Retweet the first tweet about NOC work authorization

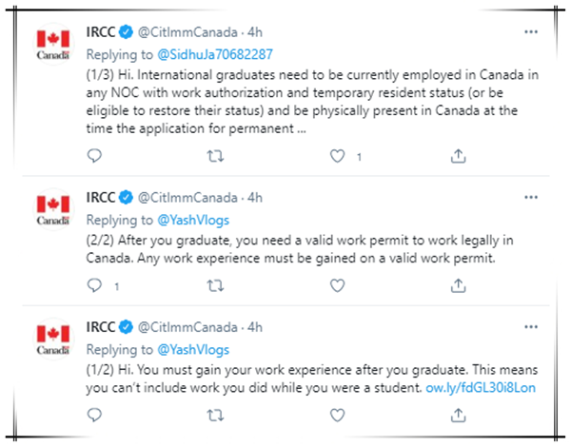coord(215,156)
